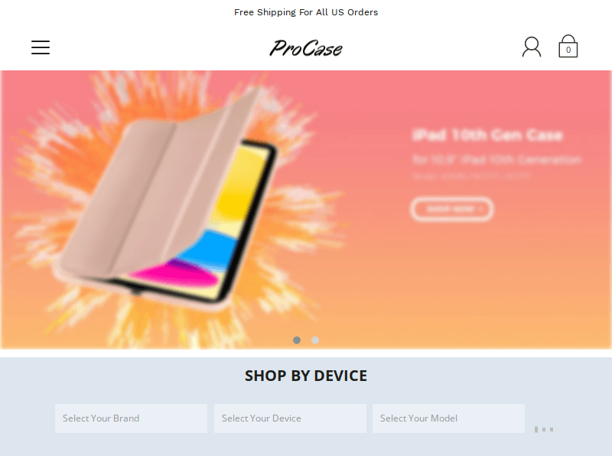Image resolution: width=612 pixels, height=459 pixels.
Task: Click the Free Shipping announcement bar text
Action: (306, 12)
